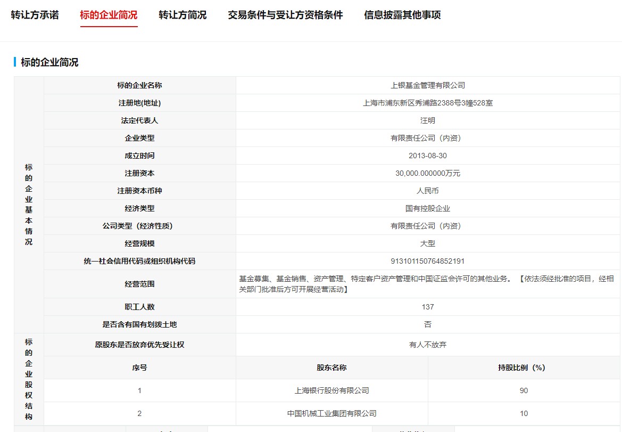Select registered capital 30,000.000000万元
Viewport: 622px width, 432px height.
[x=428, y=173]
